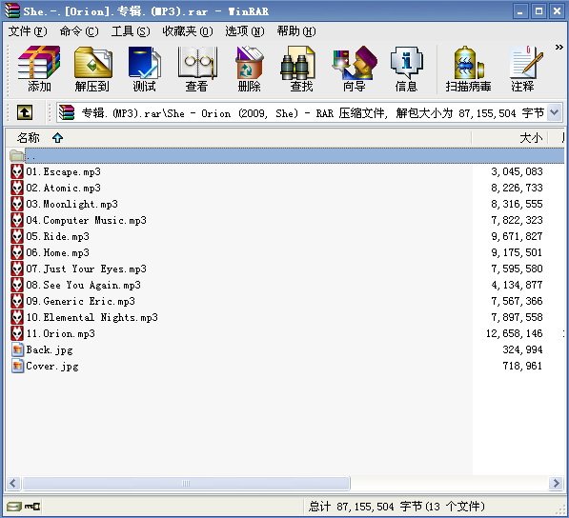Select file 11.Orion.mp3
The height and width of the screenshot is (518, 569).
(60, 333)
